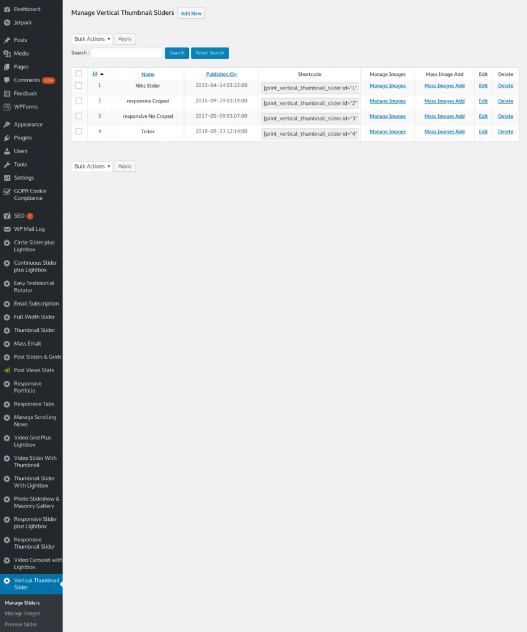Screen dimensions: 527x632
Task: Open the bottom Bulk Actions dropdown
Action: click(91, 166)
